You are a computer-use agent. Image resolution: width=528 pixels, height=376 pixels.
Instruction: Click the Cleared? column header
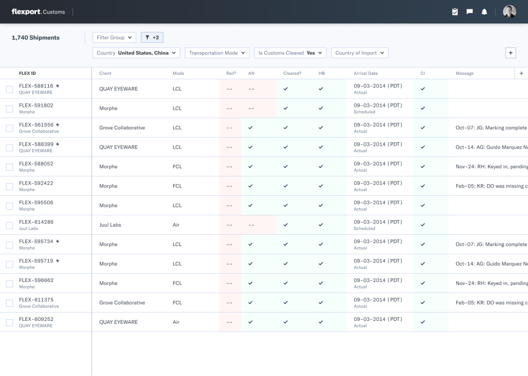(x=292, y=73)
